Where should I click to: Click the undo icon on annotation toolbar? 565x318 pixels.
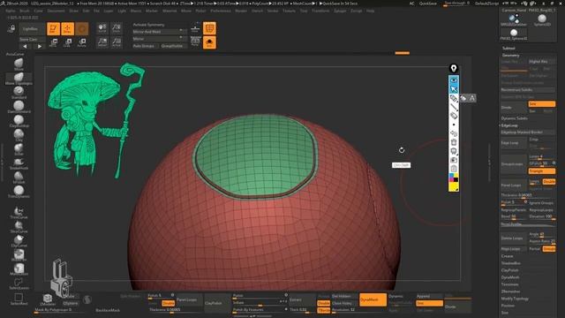point(454,133)
